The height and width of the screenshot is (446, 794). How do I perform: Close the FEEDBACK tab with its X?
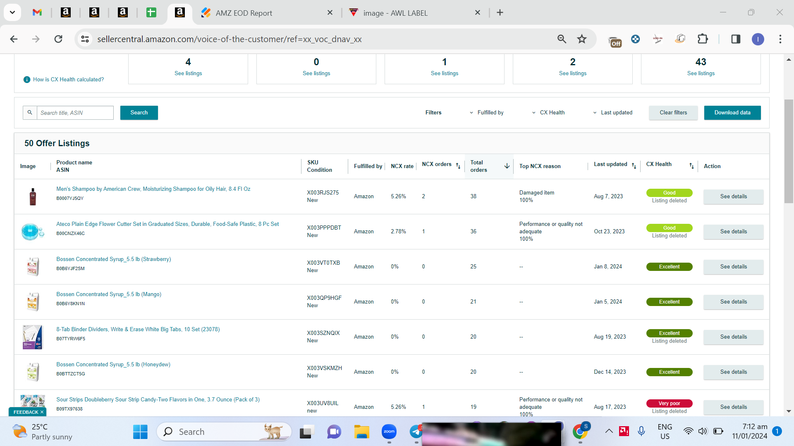tap(42, 412)
